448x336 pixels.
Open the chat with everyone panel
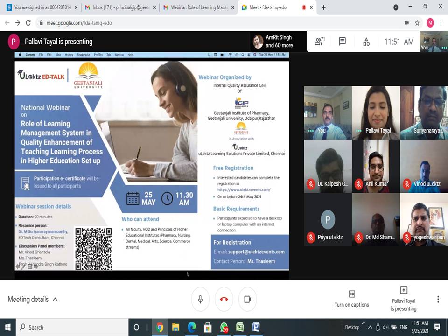point(342,42)
